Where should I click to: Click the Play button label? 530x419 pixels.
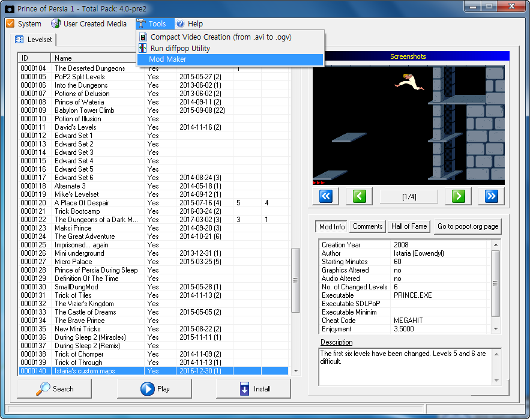(x=163, y=389)
